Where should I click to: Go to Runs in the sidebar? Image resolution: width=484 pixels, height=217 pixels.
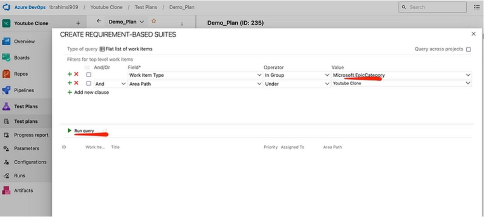point(20,176)
